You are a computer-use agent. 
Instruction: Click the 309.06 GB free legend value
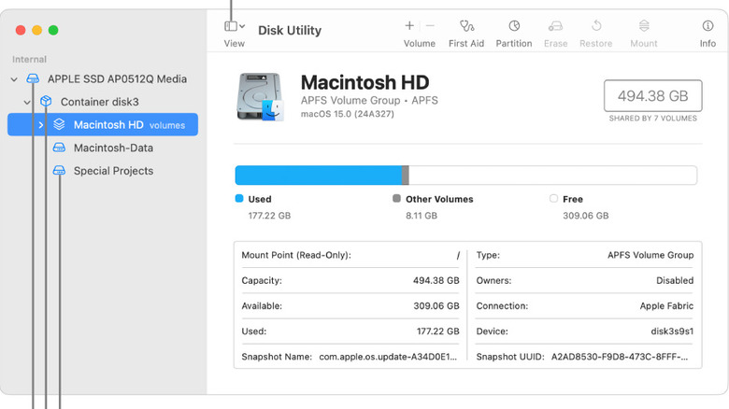[585, 216]
